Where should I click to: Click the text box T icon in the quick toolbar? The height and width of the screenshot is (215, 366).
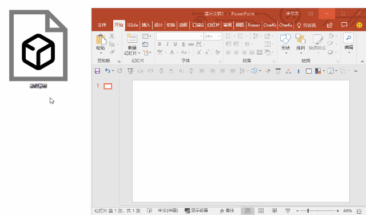(278, 71)
